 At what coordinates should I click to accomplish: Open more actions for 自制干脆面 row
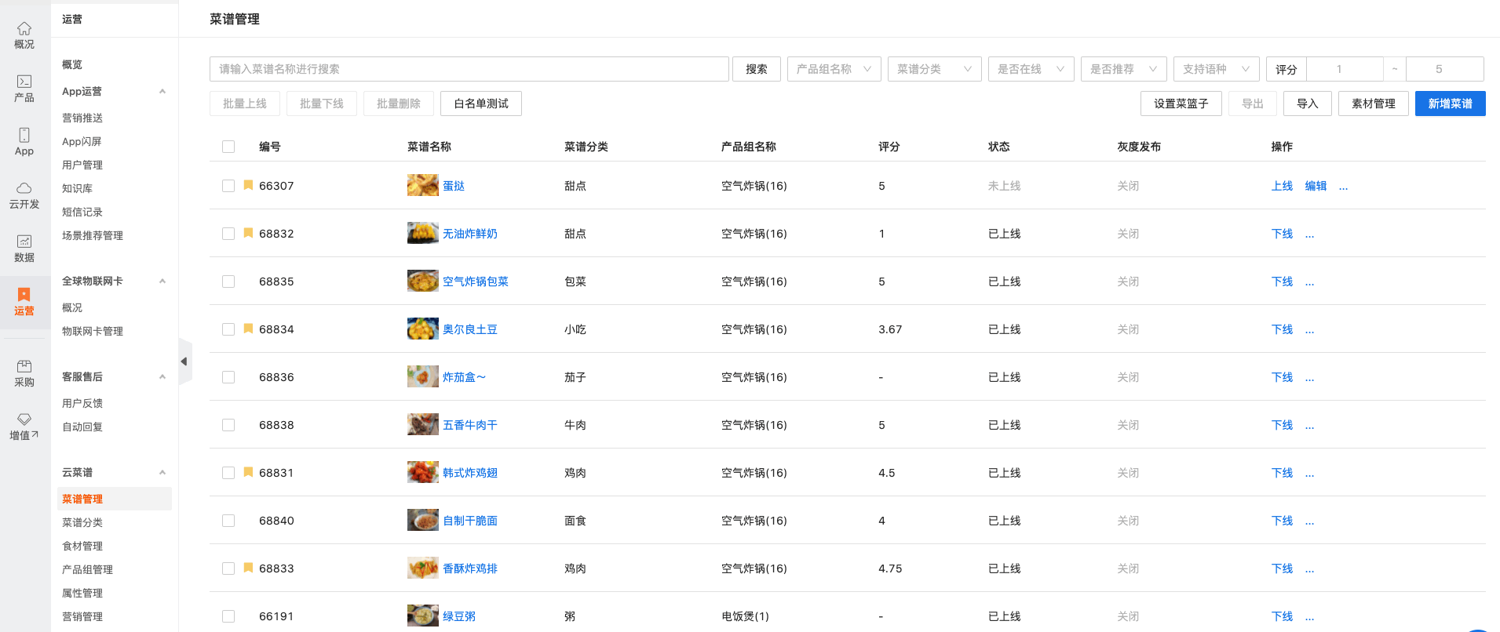click(x=1309, y=521)
